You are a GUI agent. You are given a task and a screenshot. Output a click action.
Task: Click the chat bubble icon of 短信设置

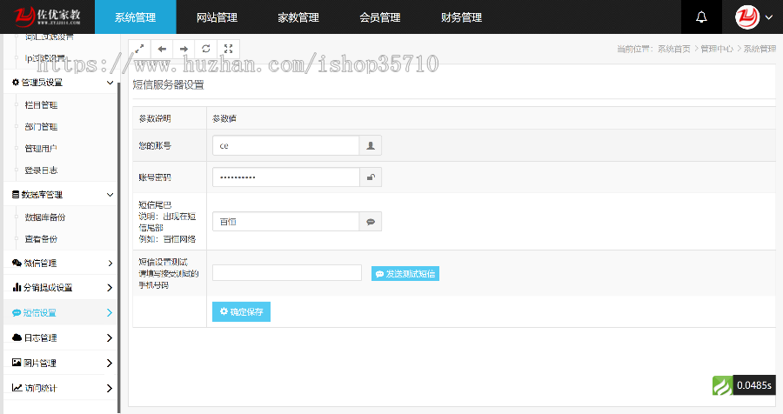point(17,312)
